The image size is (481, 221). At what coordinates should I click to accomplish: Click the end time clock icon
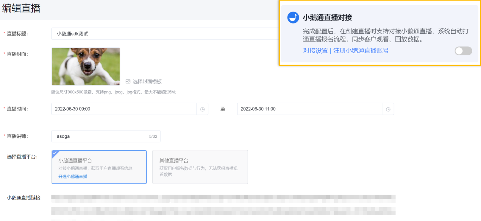[388, 109]
